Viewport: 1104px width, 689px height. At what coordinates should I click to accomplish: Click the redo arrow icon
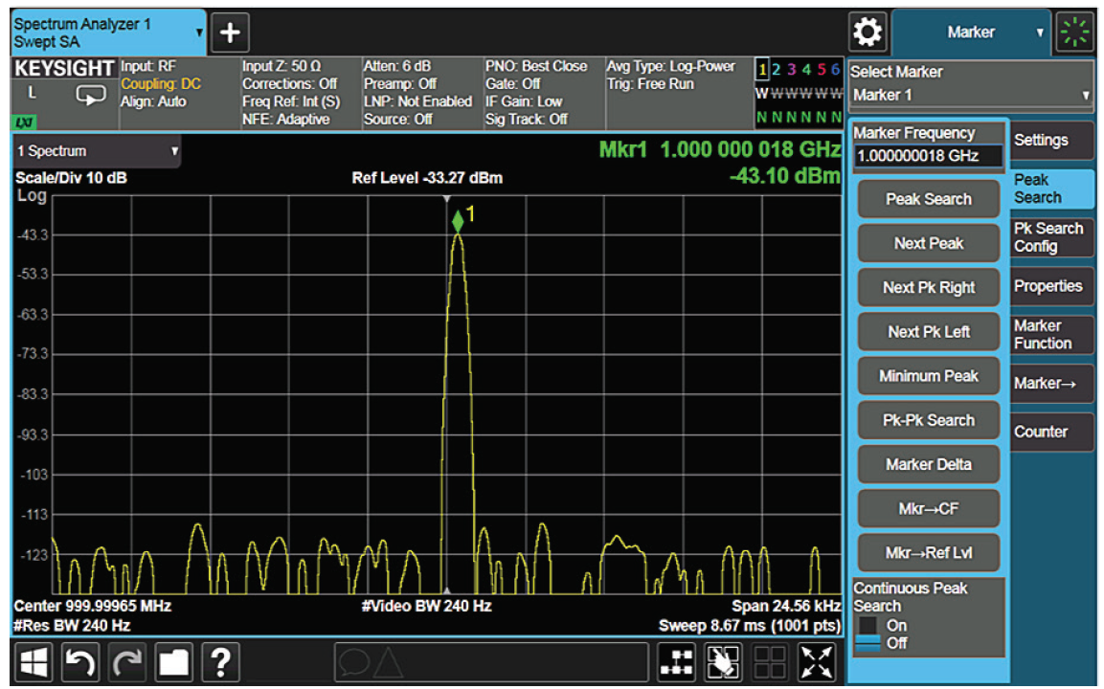(127, 661)
